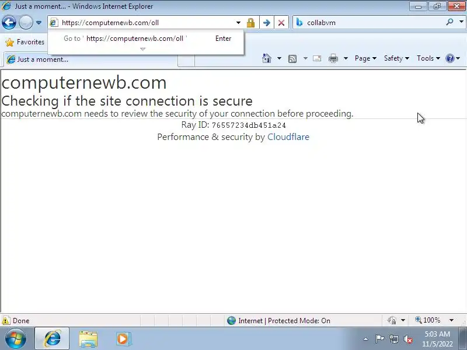Click the RSS feeds icon

292,59
